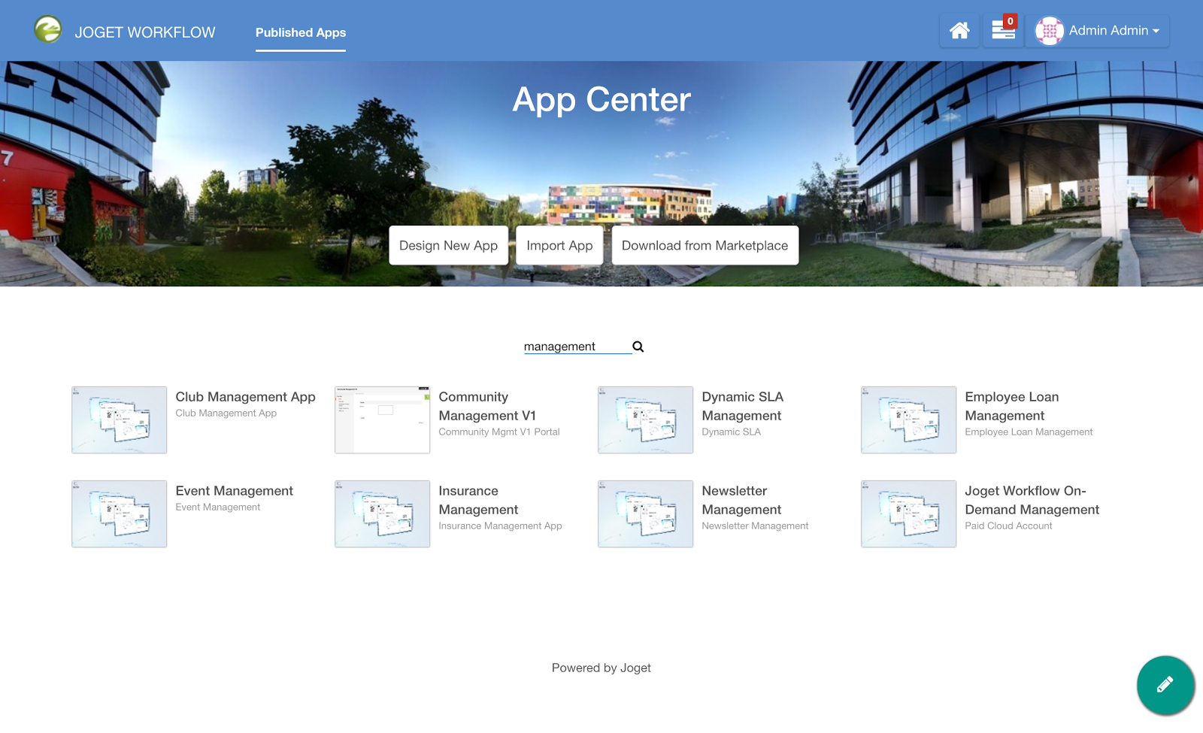This screenshot has width=1203, height=733.
Task: Click the Newsletter Management title
Action: pos(741,500)
